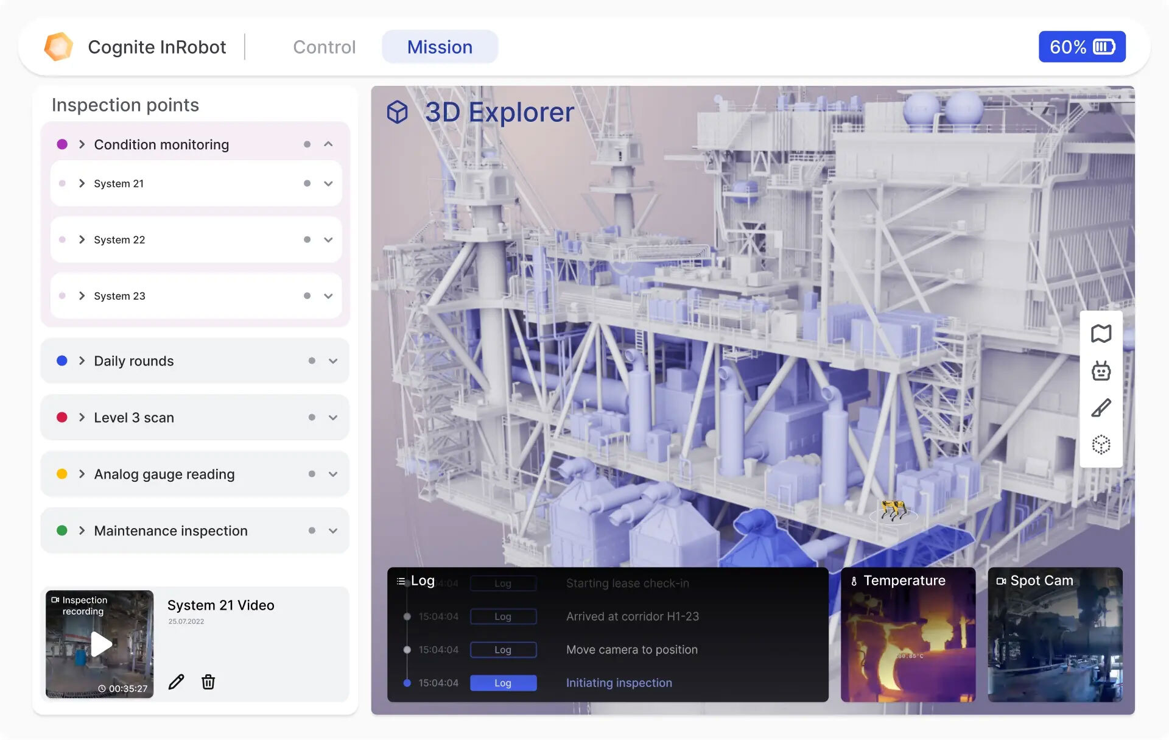This screenshot has width=1169, height=740.
Task: Open the robot view from the right toolbar
Action: (1101, 371)
